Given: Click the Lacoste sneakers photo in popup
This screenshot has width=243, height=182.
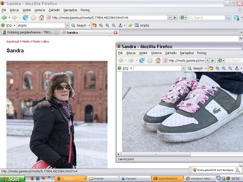Looking at the screenshot, I should point(182,112).
